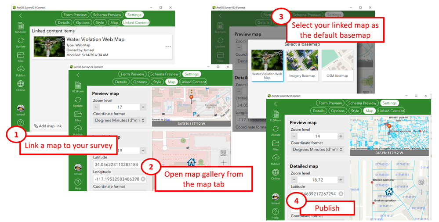The height and width of the screenshot is (222, 439).
Task: Click Options sub-tab in the zoom 14 map window
Action: pos(337,111)
